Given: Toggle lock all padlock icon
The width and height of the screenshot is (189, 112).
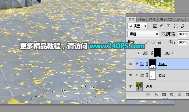Looking at the screenshot, I should click(x=160, y=42).
